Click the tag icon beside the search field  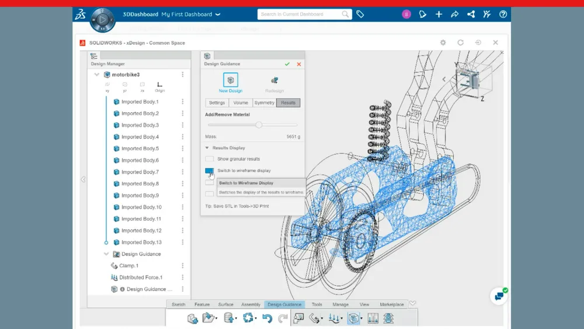pos(360,14)
